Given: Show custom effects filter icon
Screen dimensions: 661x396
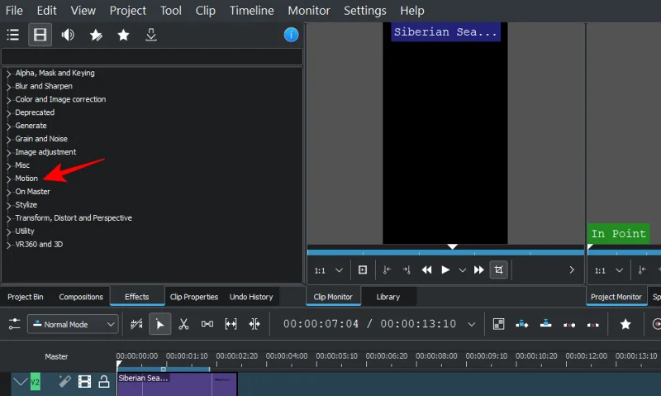Looking at the screenshot, I should click(96, 35).
